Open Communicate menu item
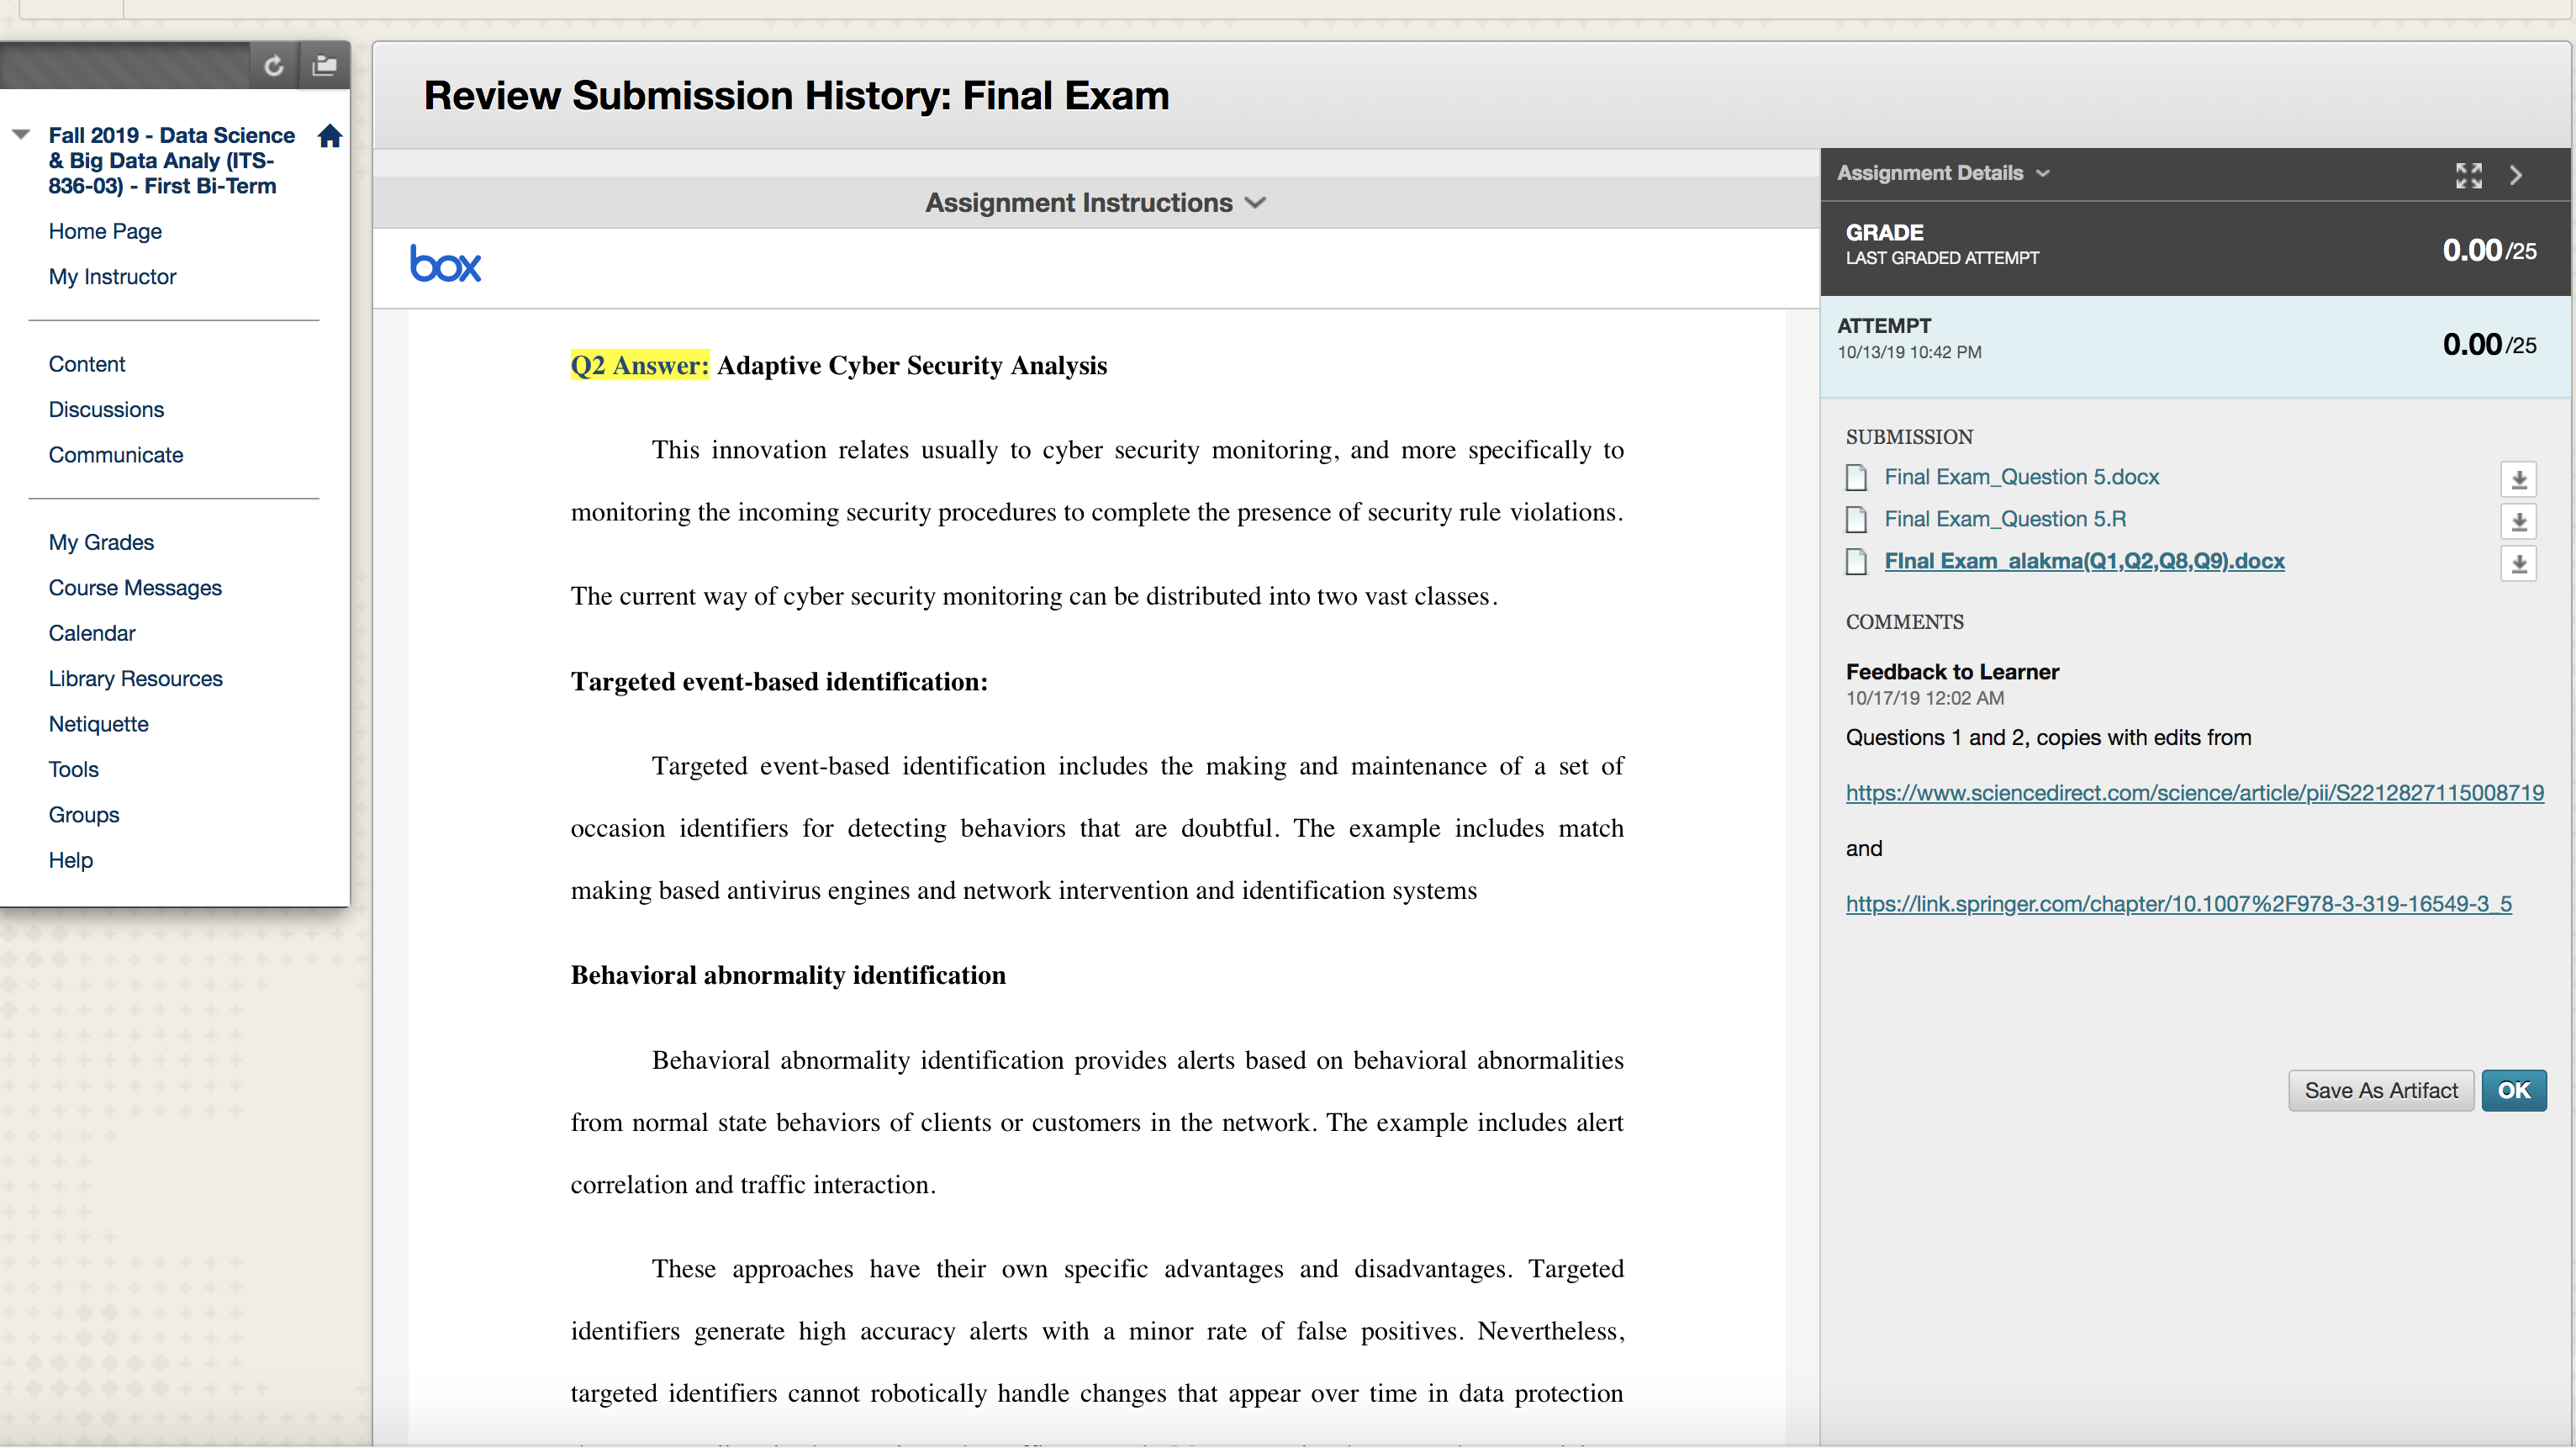 click(116, 455)
